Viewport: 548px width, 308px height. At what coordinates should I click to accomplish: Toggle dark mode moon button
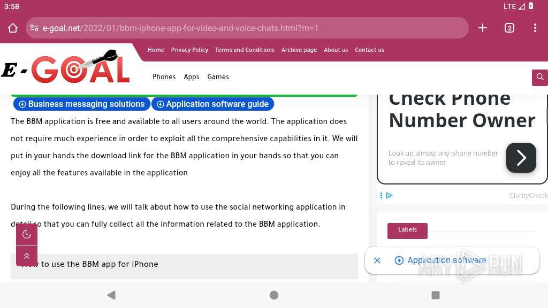coord(27,234)
